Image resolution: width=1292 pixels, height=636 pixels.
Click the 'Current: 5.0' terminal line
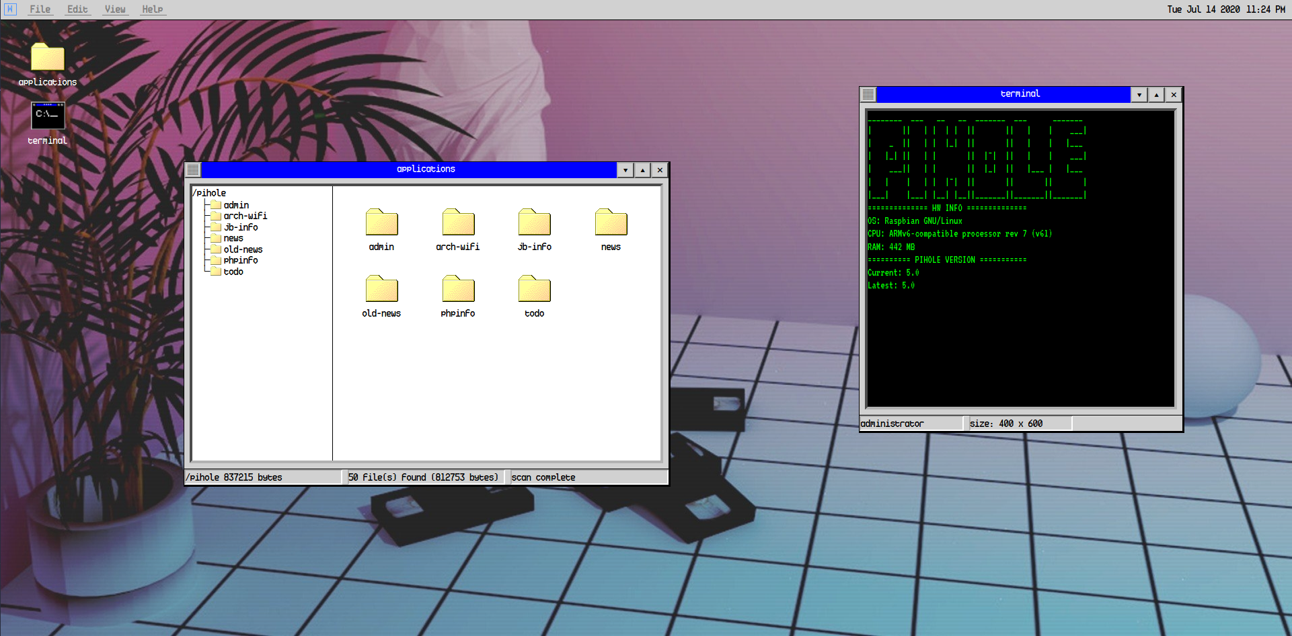(893, 273)
